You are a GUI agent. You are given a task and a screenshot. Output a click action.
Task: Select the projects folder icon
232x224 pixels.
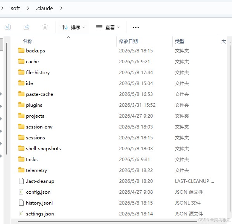pyautogui.click(x=21, y=116)
